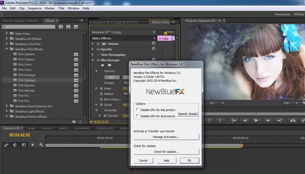This screenshot has height=174, width=305.
Task: Click the 32-bit Color filter icon
Action: 68,27
